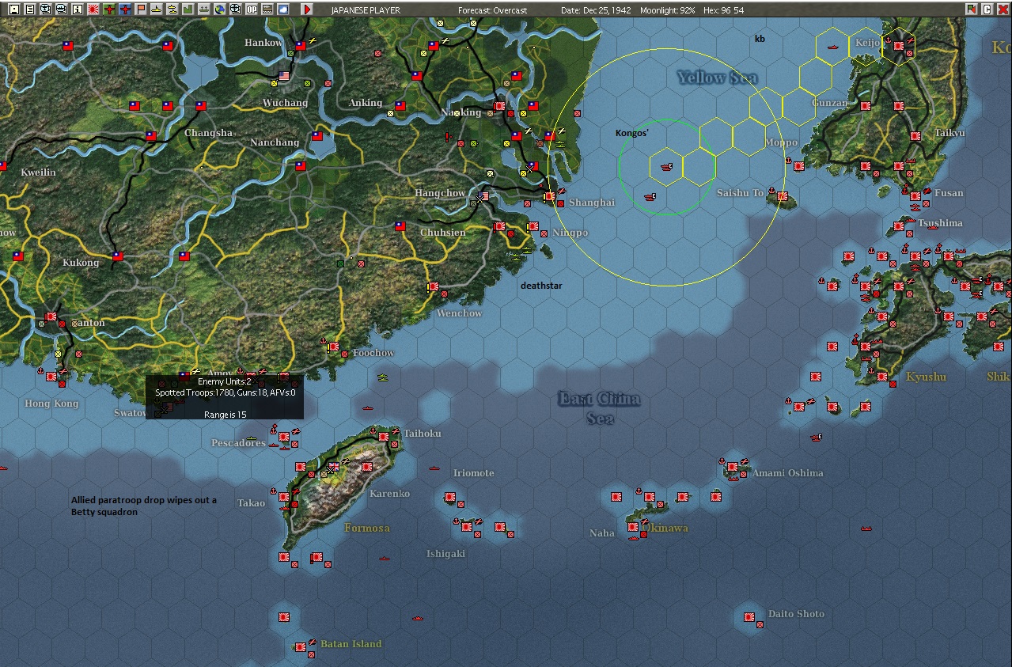Select the Japanese base flag at Shanghai
Image resolution: width=1012 pixels, height=667 pixels.
[549, 195]
